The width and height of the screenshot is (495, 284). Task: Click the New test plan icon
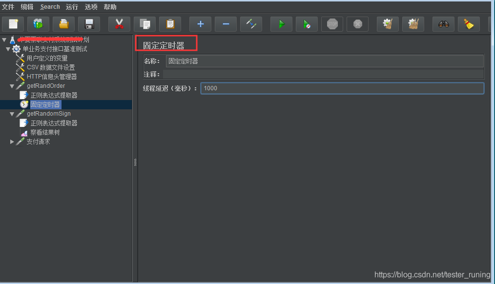point(13,24)
